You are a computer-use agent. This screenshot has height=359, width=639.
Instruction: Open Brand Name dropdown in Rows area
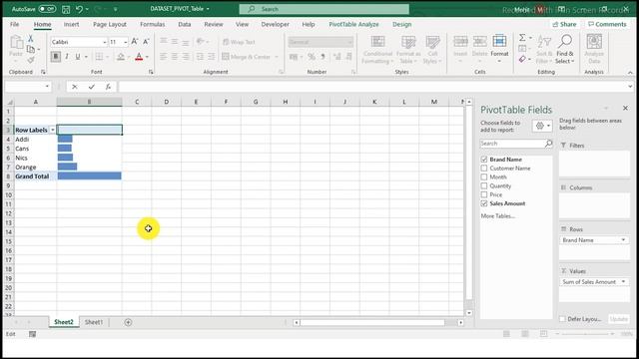(623, 240)
